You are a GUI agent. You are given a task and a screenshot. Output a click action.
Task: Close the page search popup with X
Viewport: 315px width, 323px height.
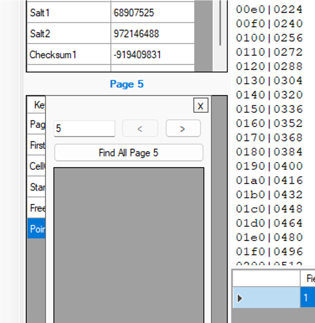tap(201, 106)
